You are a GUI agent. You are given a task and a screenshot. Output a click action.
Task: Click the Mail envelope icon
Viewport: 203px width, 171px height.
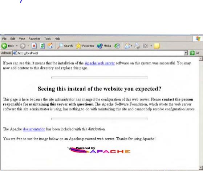point(127,46)
